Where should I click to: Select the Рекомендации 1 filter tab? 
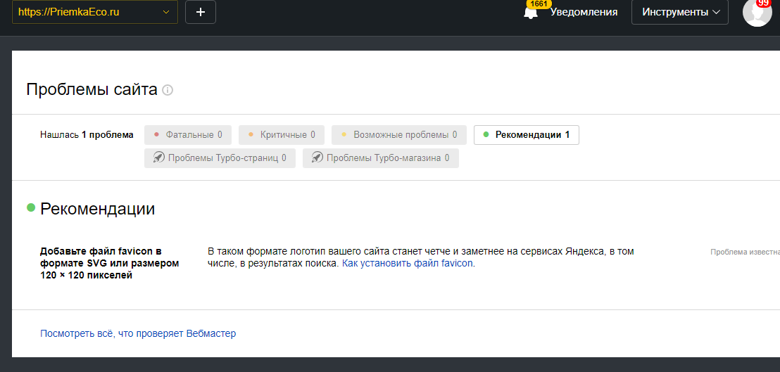coord(527,135)
